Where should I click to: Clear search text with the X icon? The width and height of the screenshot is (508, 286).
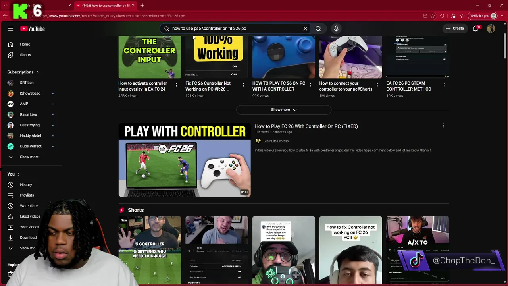[305, 29]
